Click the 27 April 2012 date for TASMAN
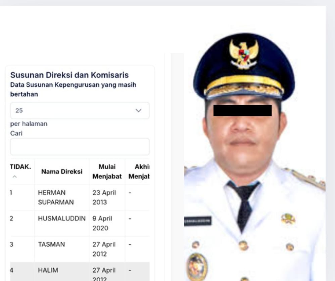Image resolution: width=335 pixels, height=281 pixels. click(104, 249)
